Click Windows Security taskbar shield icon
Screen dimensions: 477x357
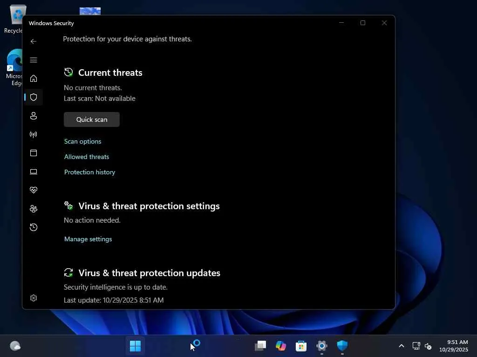342,346
